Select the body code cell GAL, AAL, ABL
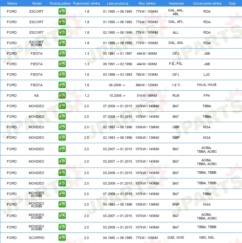The width and height of the screenshot is (242, 243). click(x=176, y=12)
